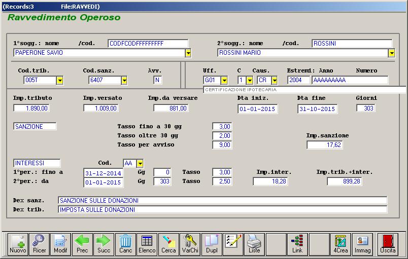Open the Elenco list view icon
The image size is (408, 259).
pos(147,244)
